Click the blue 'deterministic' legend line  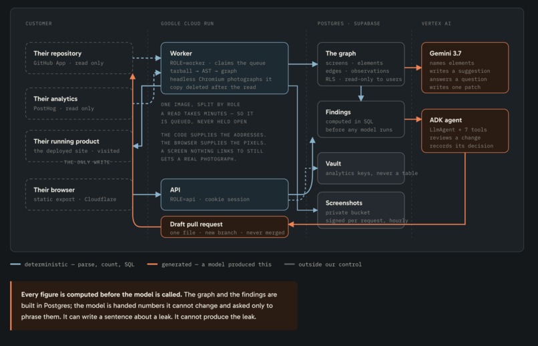[15, 265]
